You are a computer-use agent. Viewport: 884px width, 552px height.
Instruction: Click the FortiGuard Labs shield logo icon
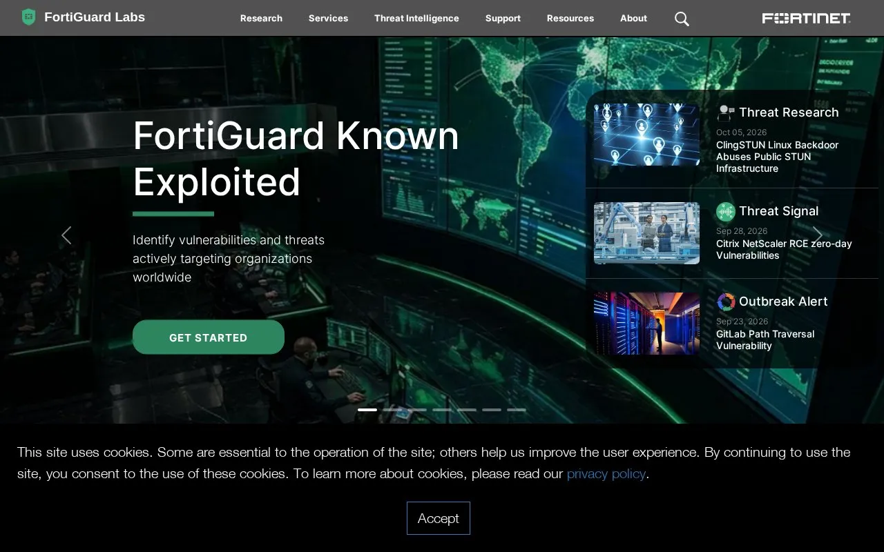(x=28, y=17)
